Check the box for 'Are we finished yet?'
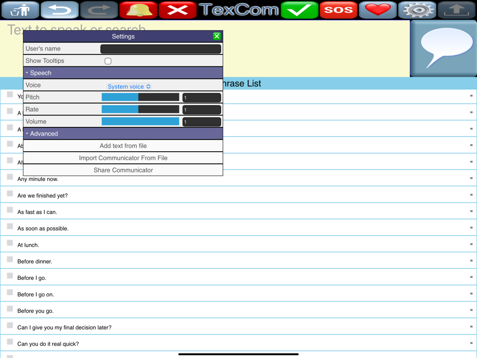 (x=10, y=193)
